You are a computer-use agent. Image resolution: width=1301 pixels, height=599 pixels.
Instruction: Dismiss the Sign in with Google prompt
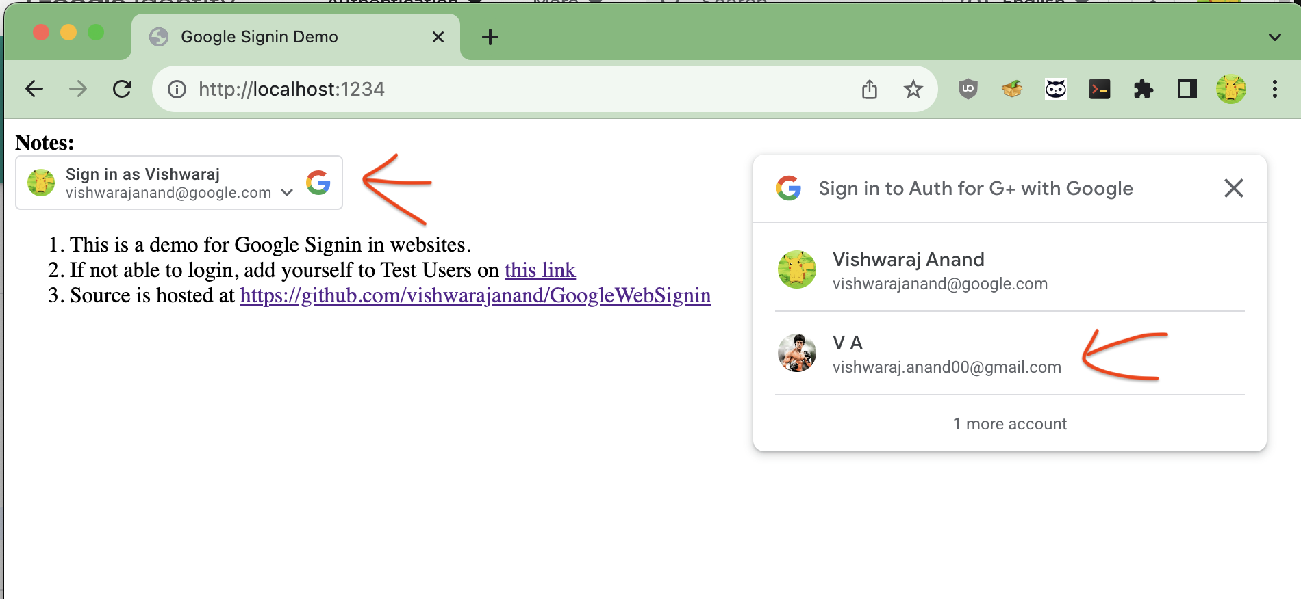[x=1234, y=188]
